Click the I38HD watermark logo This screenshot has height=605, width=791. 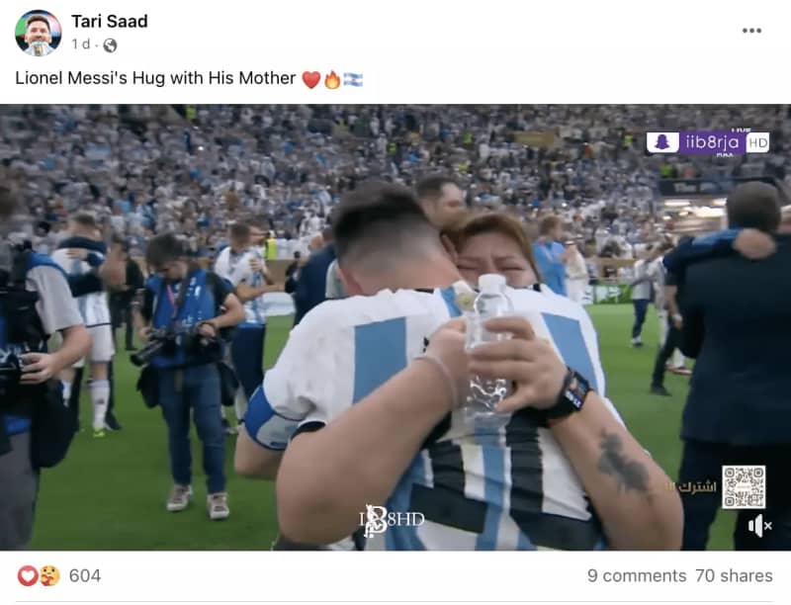(392, 520)
